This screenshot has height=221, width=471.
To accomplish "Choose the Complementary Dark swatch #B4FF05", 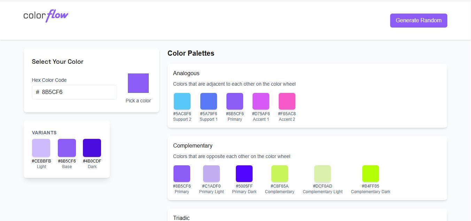I will (x=371, y=174).
